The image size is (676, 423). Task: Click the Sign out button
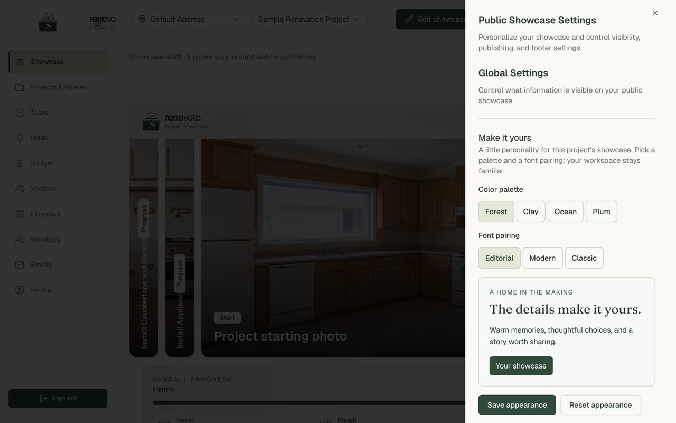tap(58, 399)
